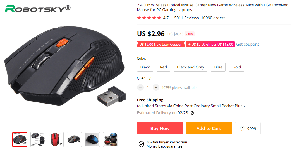Image resolution: width=297 pixels, height=152 pixels.
Task: Click the Get coupons link
Action: point(248,44)
